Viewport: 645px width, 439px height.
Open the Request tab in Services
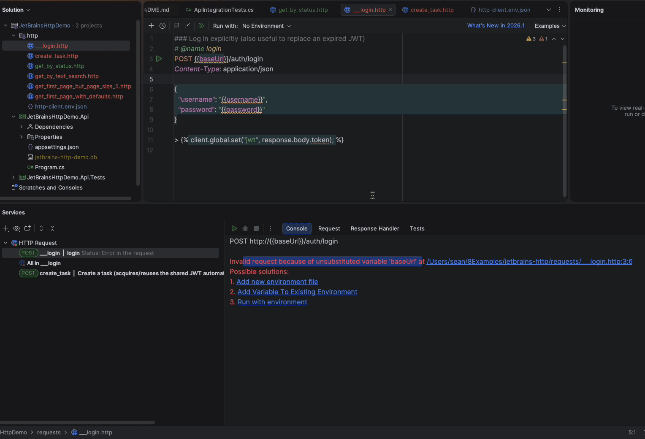(x=329, y=228)
